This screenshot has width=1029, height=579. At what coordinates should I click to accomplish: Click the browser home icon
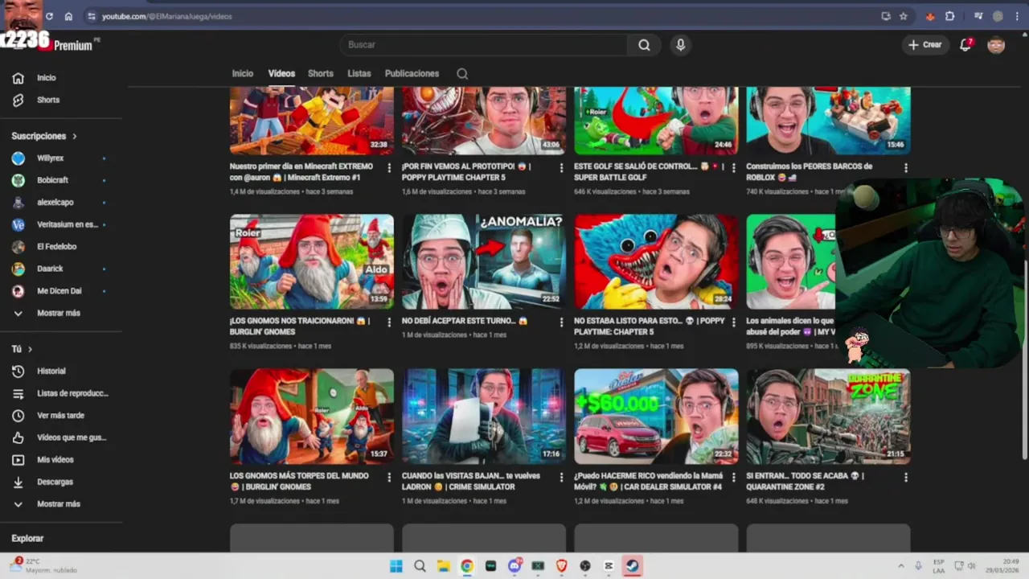coord(68,16)
